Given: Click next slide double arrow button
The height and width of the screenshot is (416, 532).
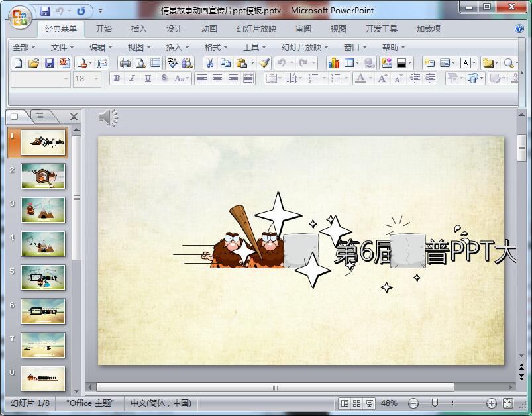Looking at the screenshot, I should (x=521, y=377).
